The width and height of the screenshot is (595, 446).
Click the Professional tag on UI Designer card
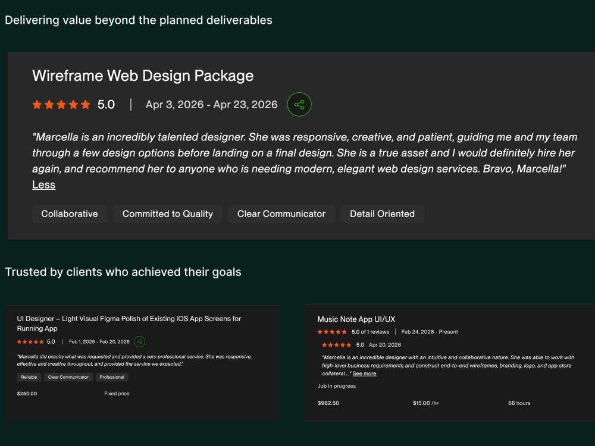[x=112, y=377]
